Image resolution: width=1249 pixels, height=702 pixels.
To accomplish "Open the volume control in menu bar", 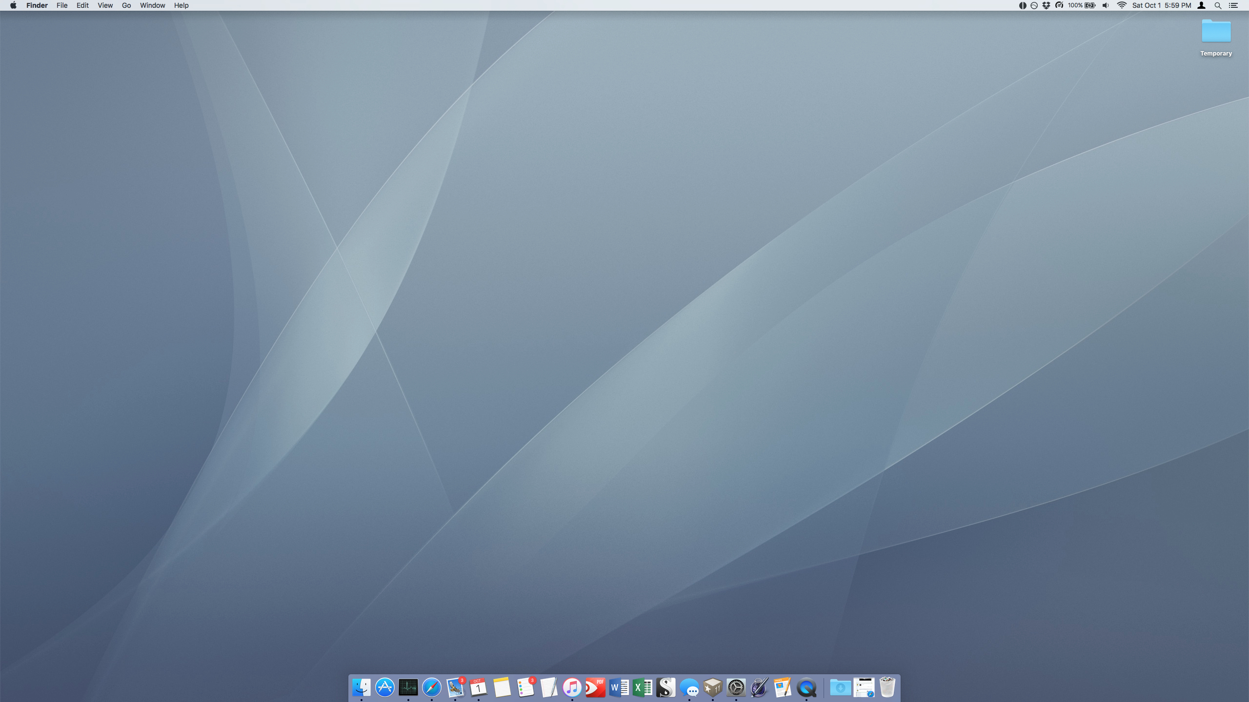I will tap(1106, 5).
